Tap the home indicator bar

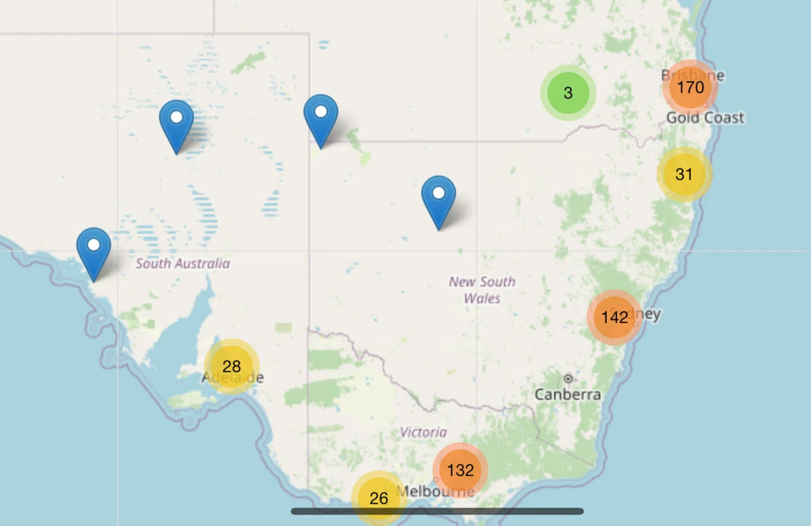coord(437,511)
